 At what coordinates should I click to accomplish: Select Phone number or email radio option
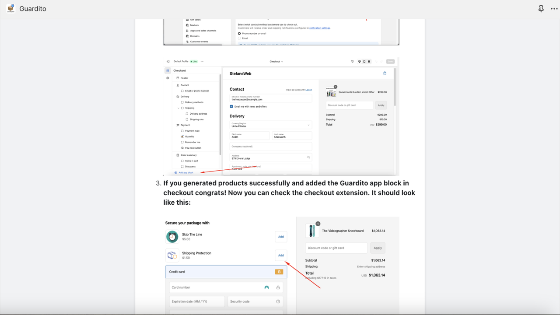point(239,33)
